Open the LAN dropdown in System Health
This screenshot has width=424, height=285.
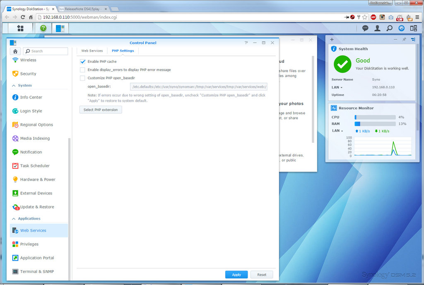coord(337,87)
